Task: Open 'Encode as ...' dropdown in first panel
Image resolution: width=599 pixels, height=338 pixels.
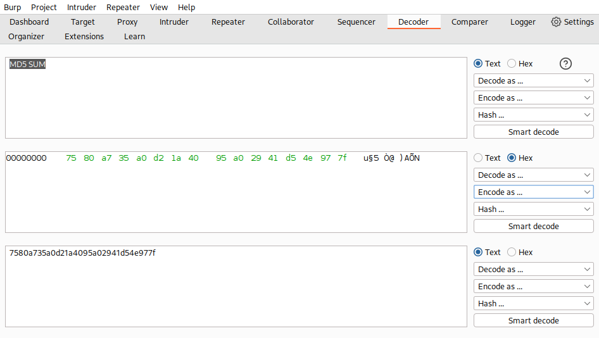Action: tap(533, 97)
